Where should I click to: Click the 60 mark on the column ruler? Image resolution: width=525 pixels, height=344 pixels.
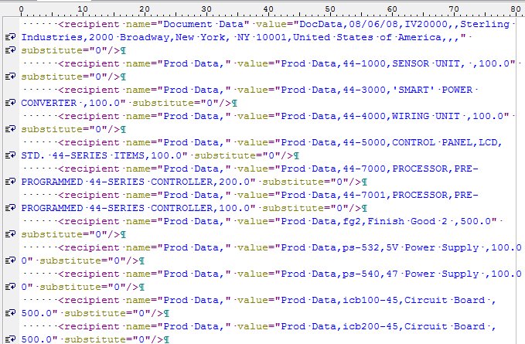coord(392,9)
